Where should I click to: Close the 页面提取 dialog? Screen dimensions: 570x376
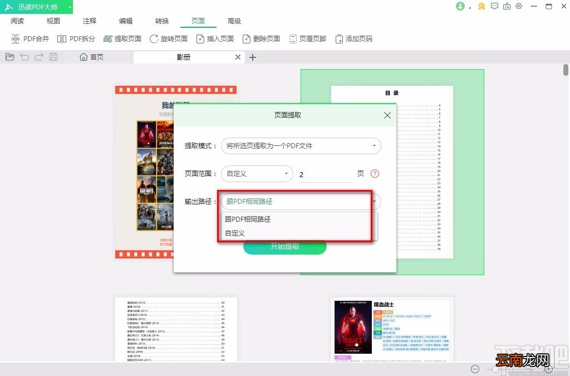point(387,115)
